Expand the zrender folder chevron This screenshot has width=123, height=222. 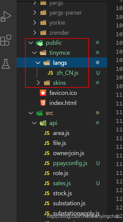coord(35,33)
